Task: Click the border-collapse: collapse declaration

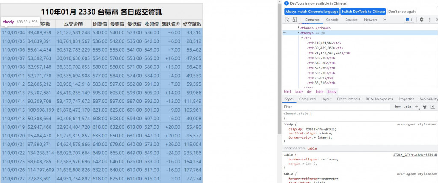Action: click(x=314, y=159)
